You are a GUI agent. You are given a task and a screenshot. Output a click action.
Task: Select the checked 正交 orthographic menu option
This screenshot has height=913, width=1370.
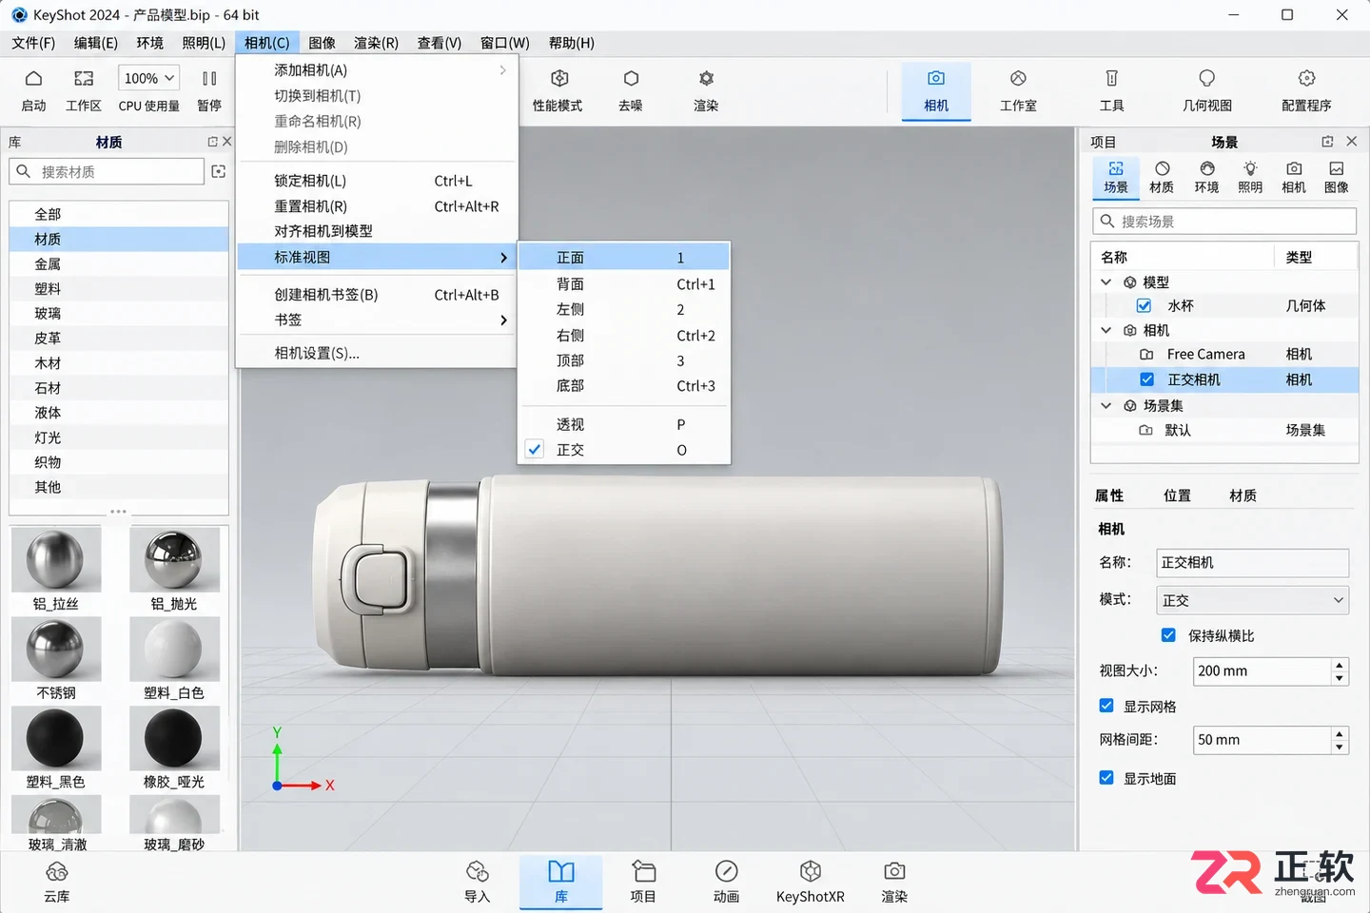[624, 450]
